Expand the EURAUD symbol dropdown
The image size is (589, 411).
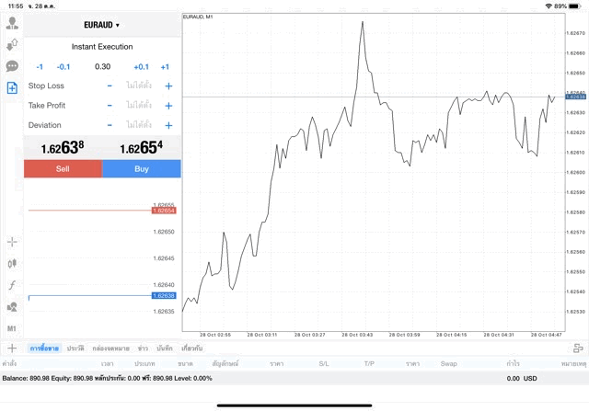(102, 25)
